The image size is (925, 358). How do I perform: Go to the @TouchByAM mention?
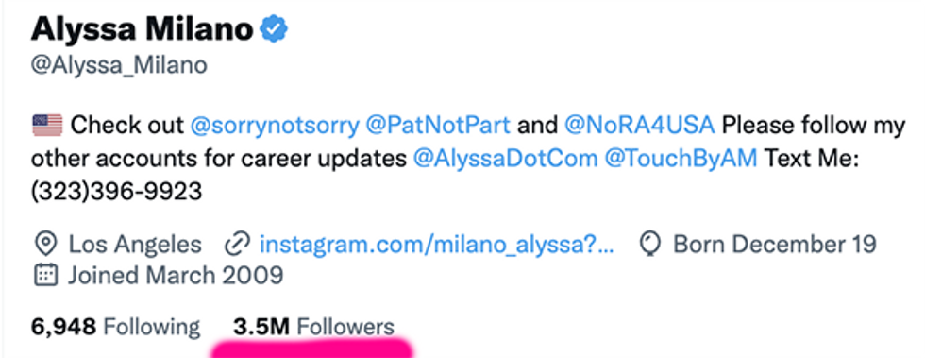[x=681, y=159]
